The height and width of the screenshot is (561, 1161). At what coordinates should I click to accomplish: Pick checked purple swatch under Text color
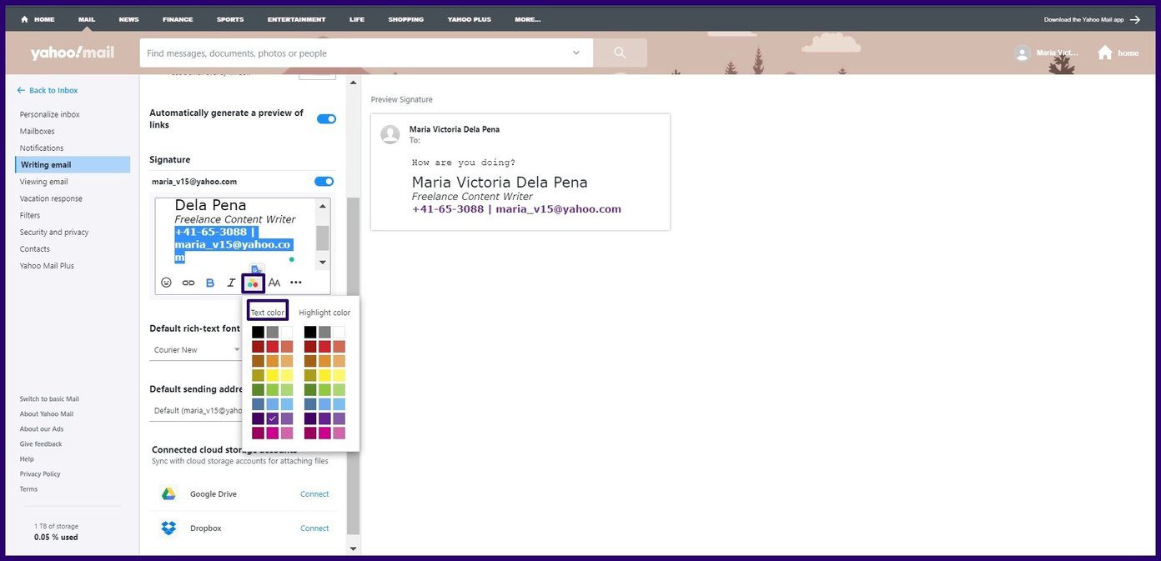pyautogui.click(x=273, y=418)
